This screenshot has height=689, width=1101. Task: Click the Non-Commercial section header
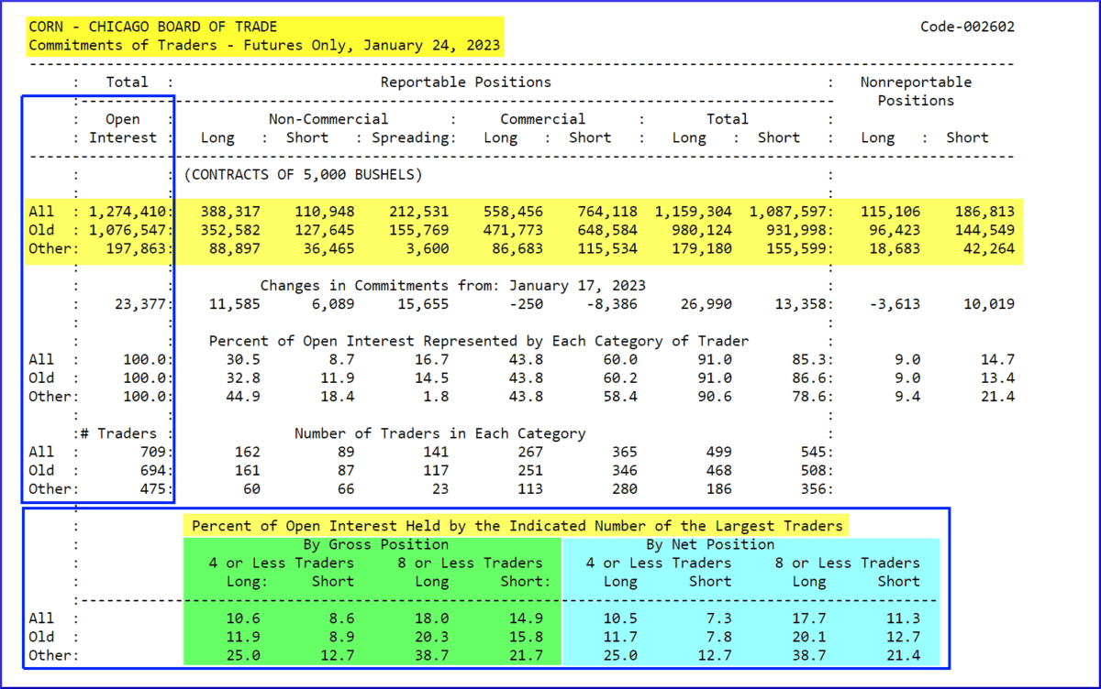pos(328,118)
